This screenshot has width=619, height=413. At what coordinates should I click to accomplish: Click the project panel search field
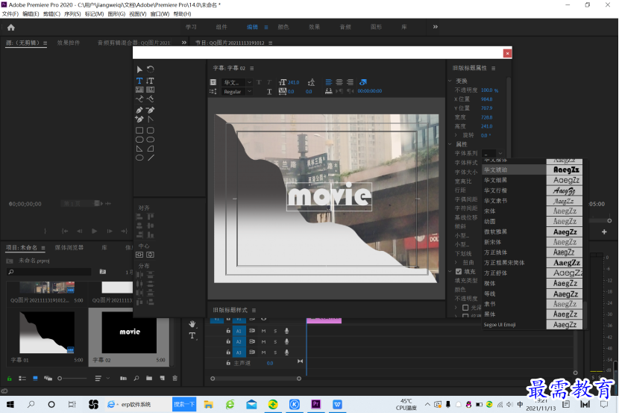[49, 272]
